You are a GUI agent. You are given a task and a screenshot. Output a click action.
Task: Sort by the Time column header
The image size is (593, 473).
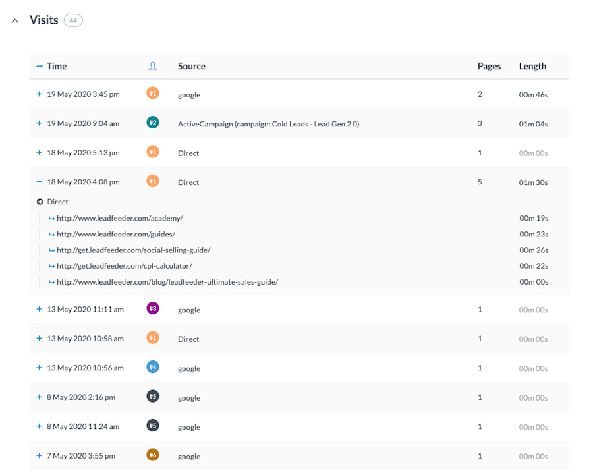point(57,66)
